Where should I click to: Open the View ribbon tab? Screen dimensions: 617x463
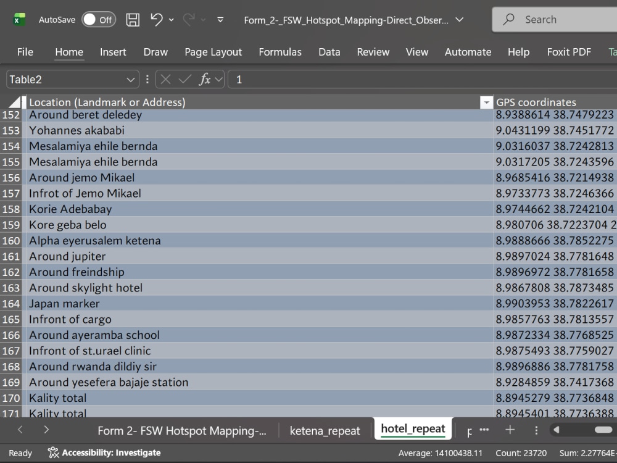(x=417, y=52)
